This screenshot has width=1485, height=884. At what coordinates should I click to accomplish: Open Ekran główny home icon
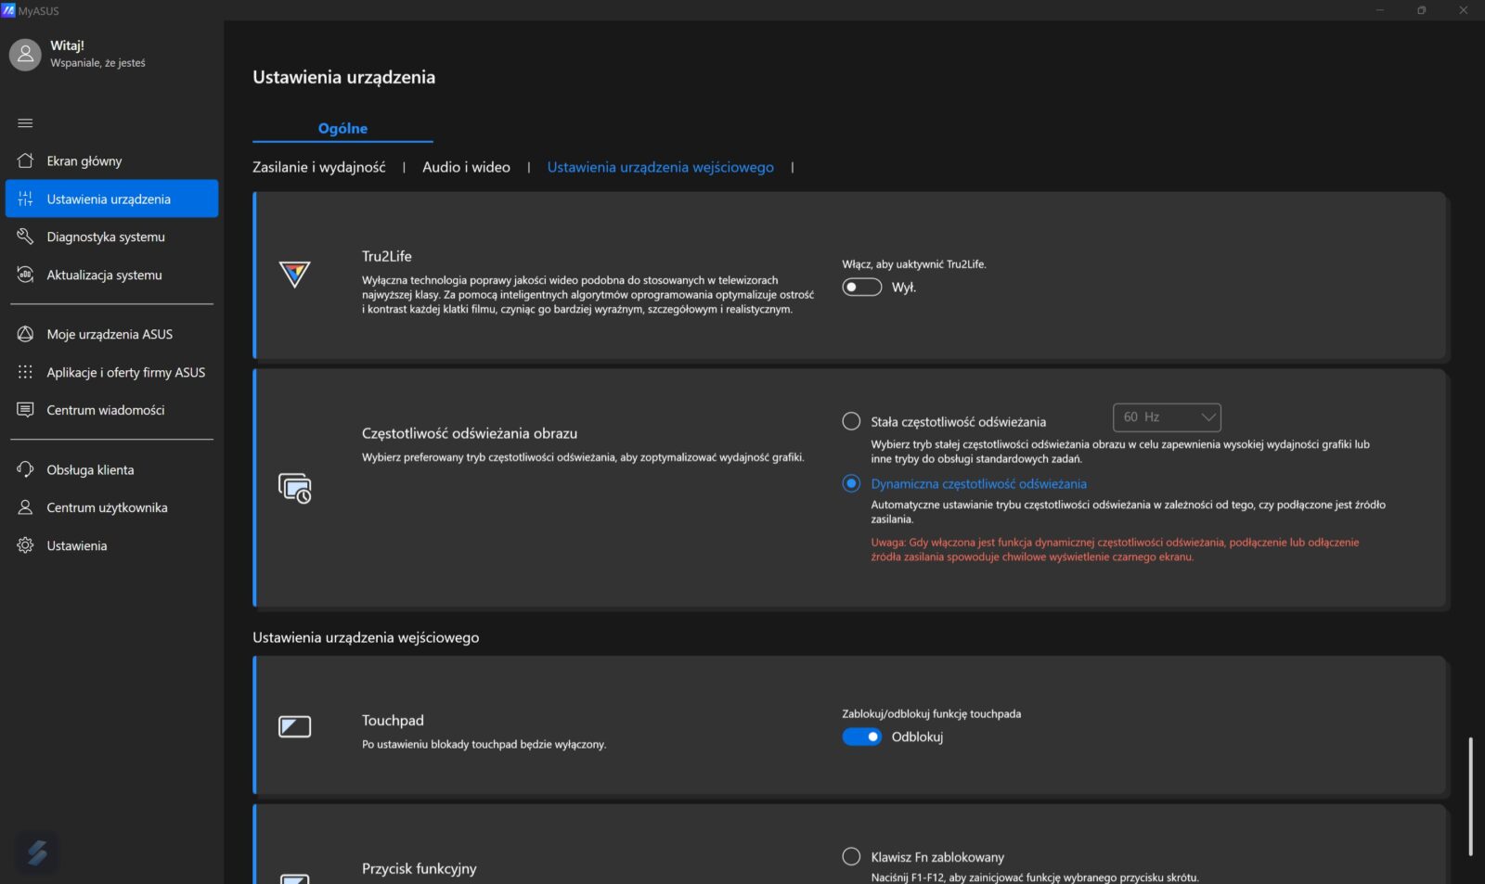tap(26, 160)
